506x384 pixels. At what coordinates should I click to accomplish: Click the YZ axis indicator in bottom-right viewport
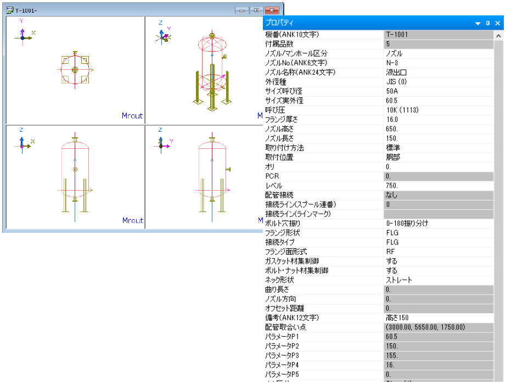click(x=164, y=141)
